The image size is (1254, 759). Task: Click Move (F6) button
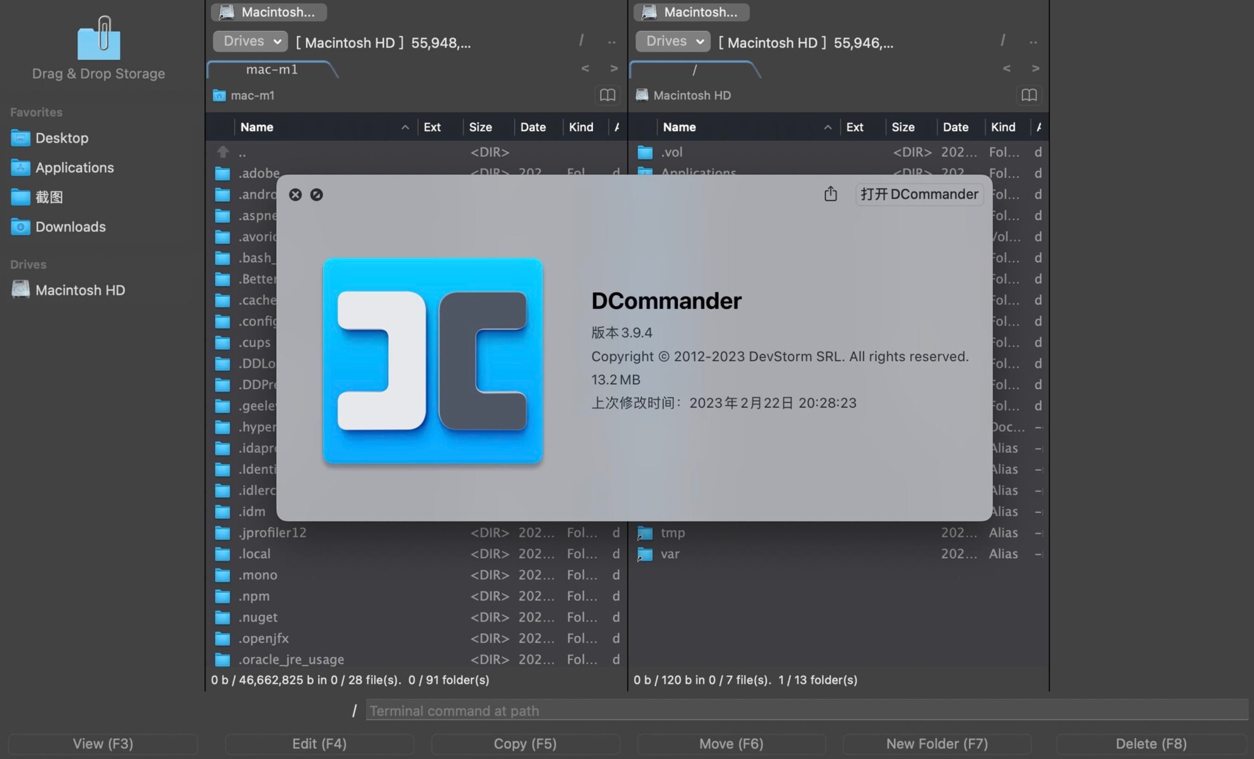pos(731,744)
